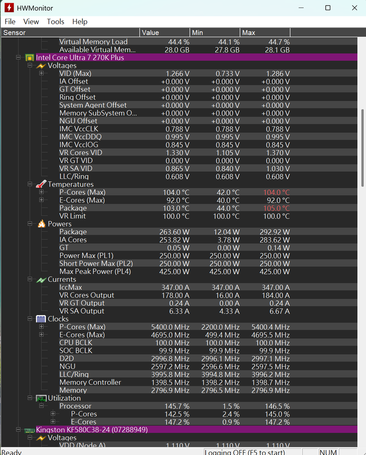Click the vertical scrollbar thumb
366x455 pixels.
362,148
